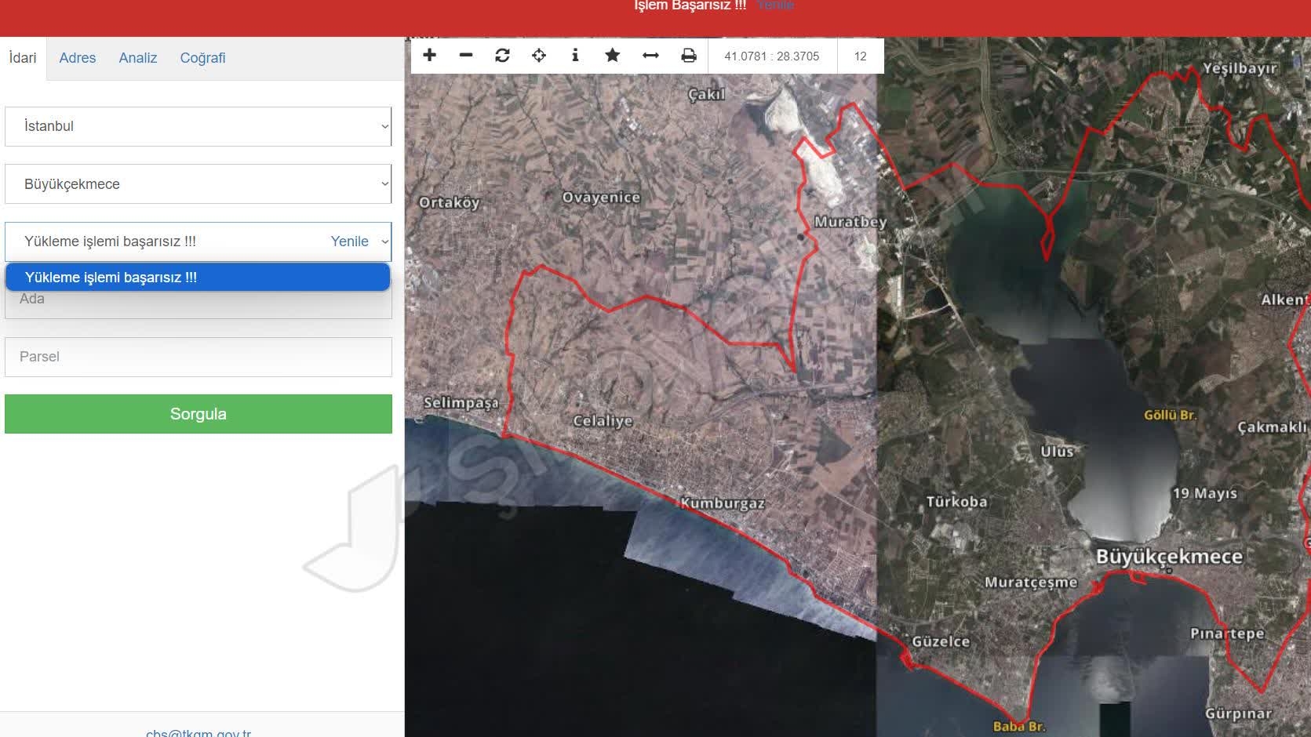Click the zoom out minus icon
This screenshot has width=1311, height=737.
(x=466, y=56)
